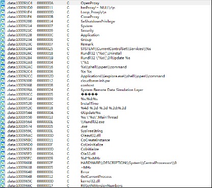
Task: Select the icon next to Oleaut32.dll
Action: [x=3, y=135]
